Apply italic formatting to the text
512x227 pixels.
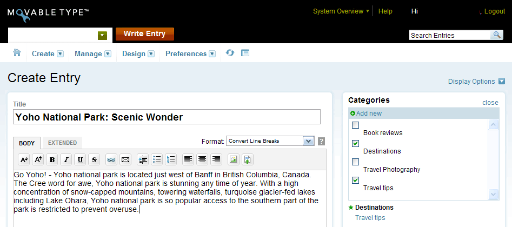tap(66, 159)
